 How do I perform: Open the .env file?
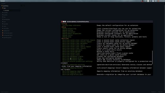pyautogui.click(x=5, y=26)
